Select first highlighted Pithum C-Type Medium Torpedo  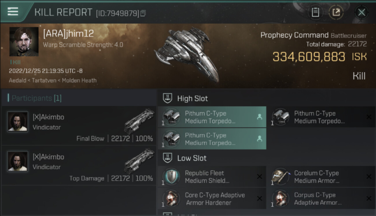(212, 117)
